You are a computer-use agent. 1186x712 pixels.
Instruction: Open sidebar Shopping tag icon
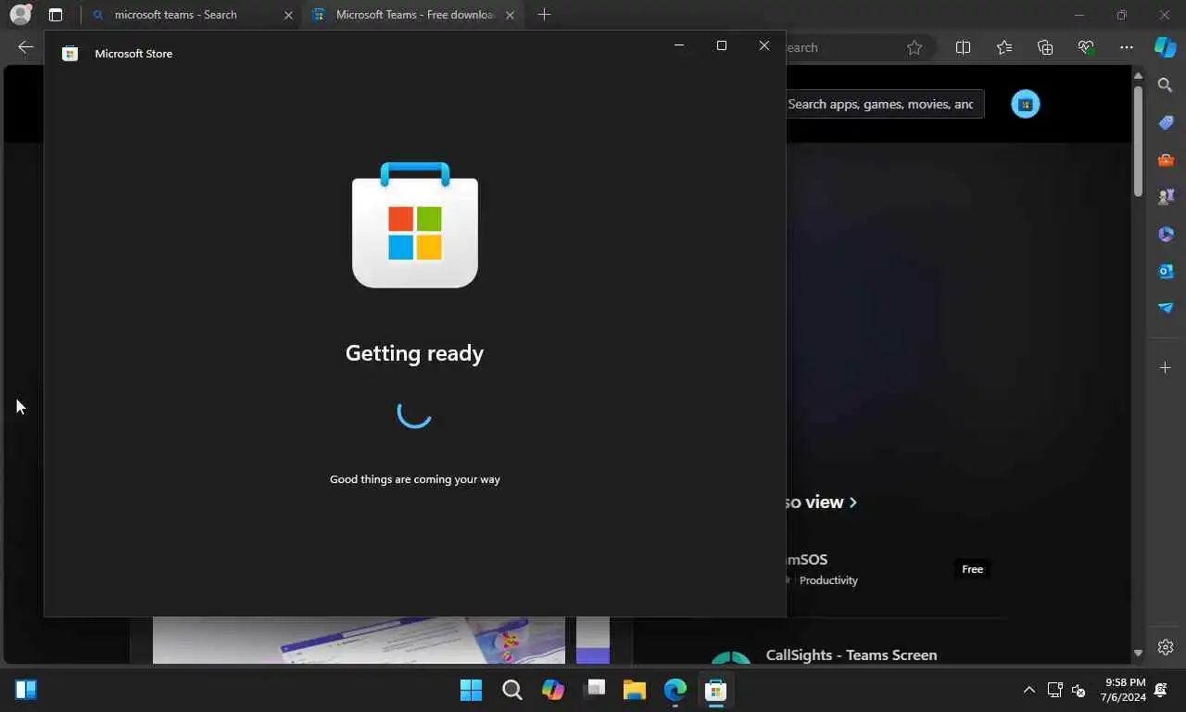pyautogui.click(x=1166, y=122)
